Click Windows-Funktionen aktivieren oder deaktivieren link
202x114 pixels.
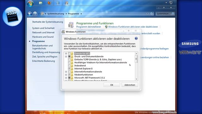pos(133,27)
